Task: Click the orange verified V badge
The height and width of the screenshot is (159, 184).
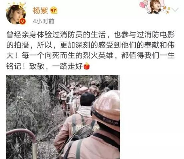Action: point(23,21)
